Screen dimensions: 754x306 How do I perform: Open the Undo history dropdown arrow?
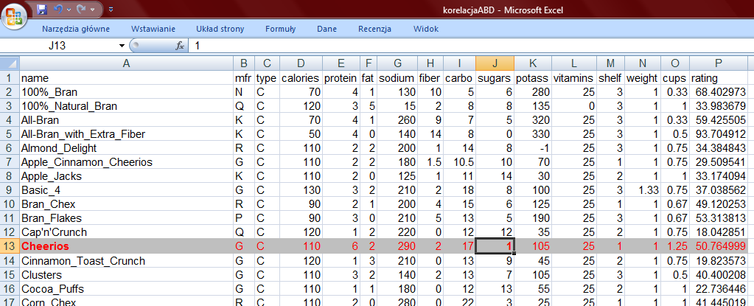point(69,10)
